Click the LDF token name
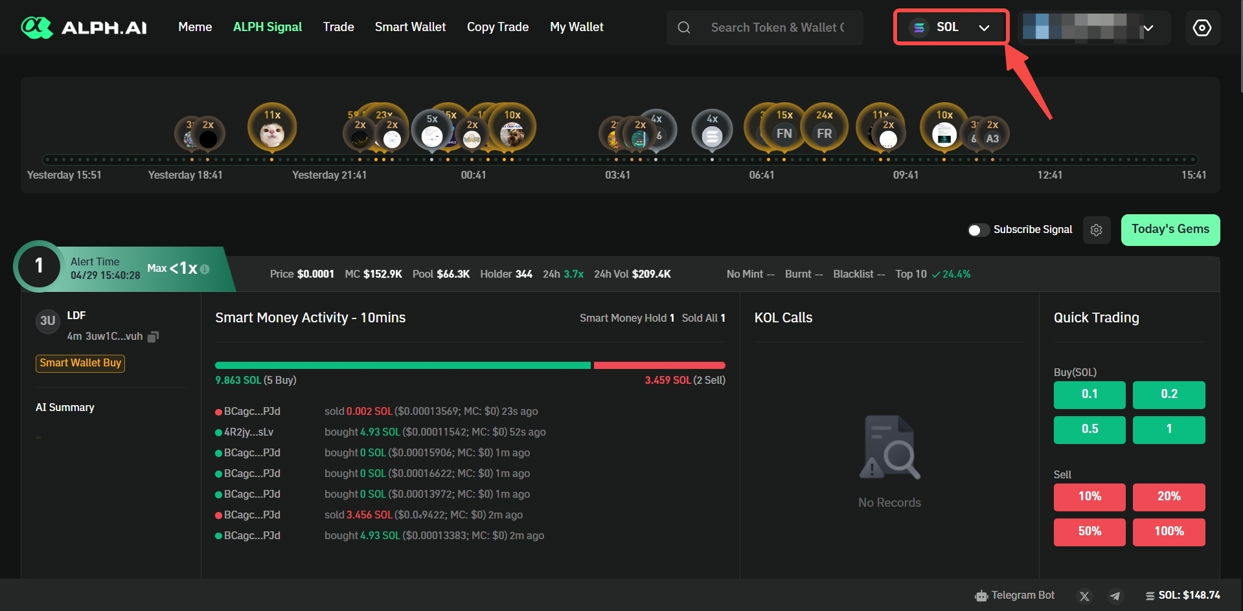Viewport: 1243px width, 611px height. pyautogui.click(x=76, y=316)
